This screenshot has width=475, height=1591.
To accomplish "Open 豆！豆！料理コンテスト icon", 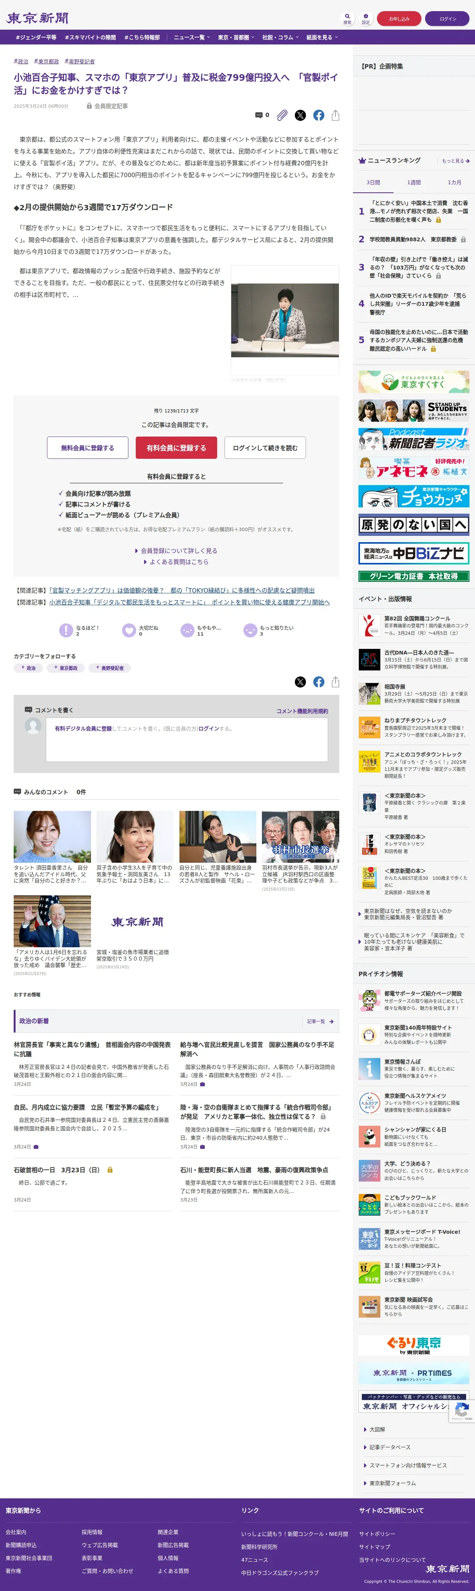I will [x=370, y=1272].
